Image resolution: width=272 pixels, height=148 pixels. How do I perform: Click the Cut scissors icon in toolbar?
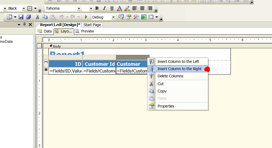37,17
